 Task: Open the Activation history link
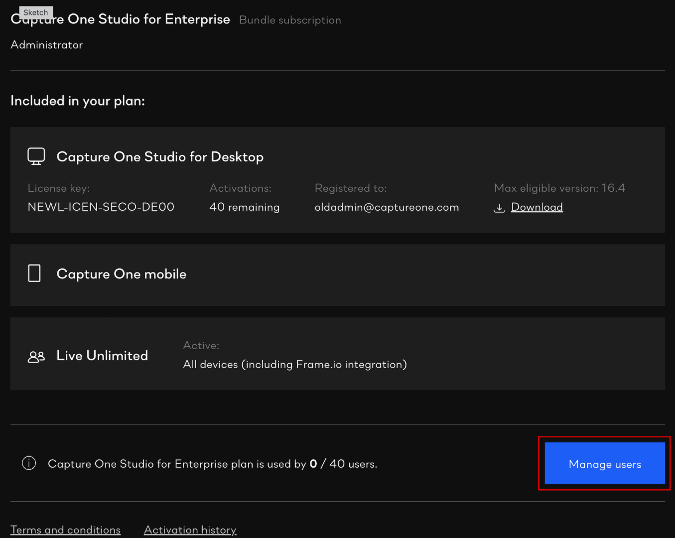click(190, 530)
